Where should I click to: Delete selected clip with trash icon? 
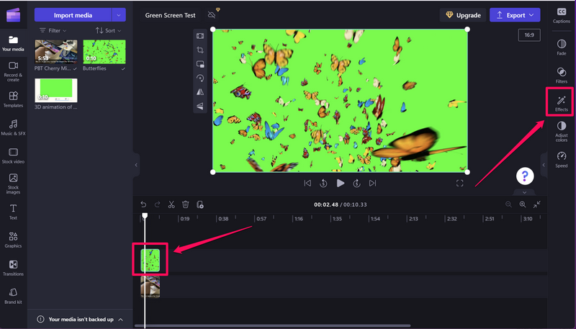[185, 204]
